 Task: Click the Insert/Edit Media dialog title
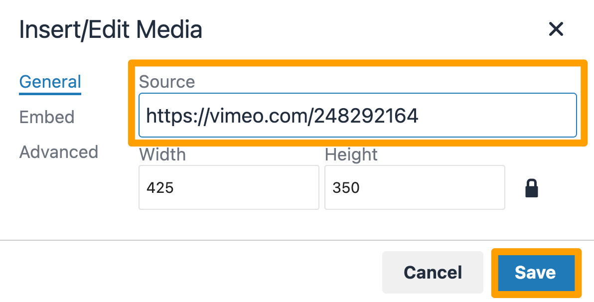(111, 29)
